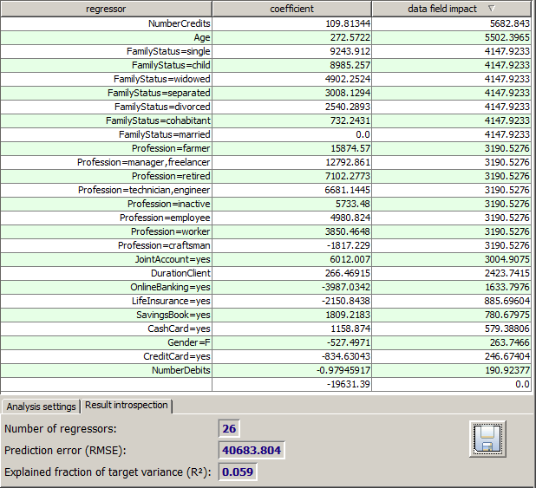Click the Number of regressors value field
Viewport: 536px width, 488px height.
[230, 428]
